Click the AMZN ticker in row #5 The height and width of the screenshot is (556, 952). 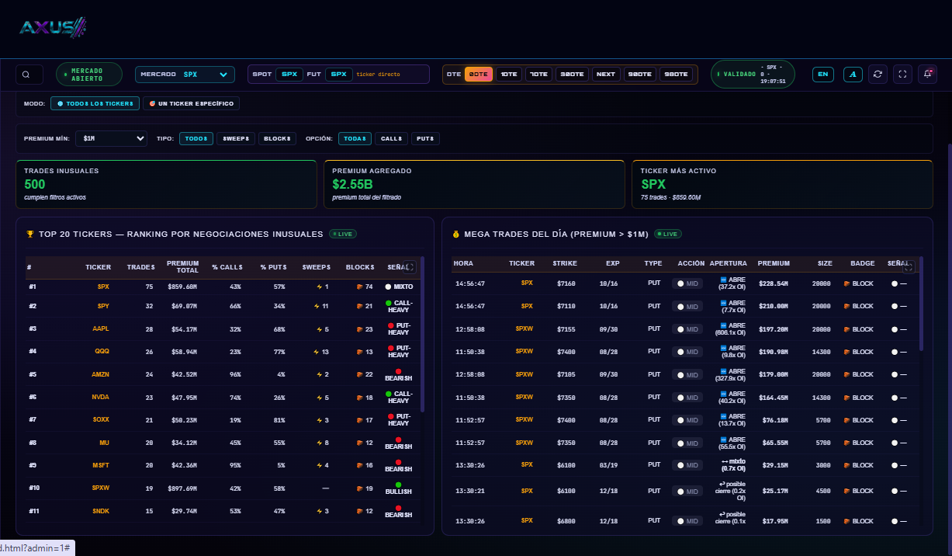click(100, 374)
